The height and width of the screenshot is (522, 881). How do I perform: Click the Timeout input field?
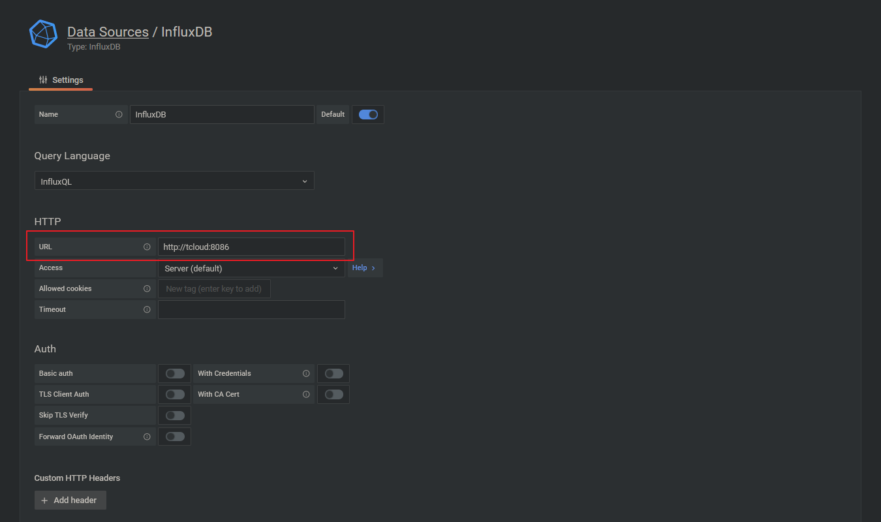(251, 309)
